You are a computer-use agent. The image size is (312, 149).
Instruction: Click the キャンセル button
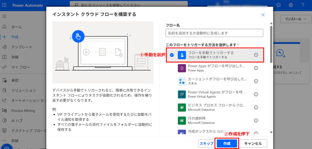tap(253, 143)
